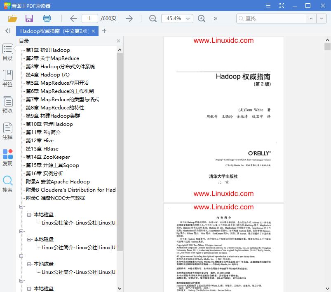
Task: Open a PDF file with the folder icon
Action: click(x=12, y=19)
